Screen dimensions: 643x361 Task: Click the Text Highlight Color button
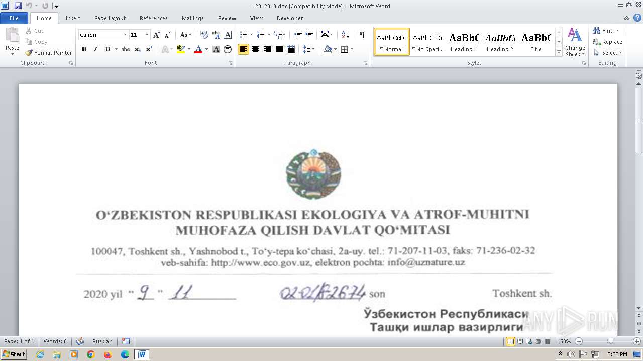coord(181,49)
